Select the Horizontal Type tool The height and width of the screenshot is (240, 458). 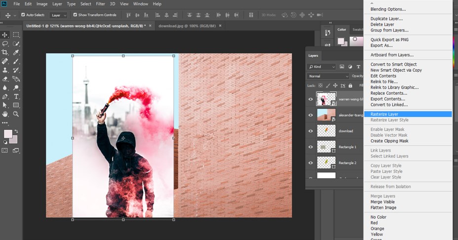tap(16, 96)
